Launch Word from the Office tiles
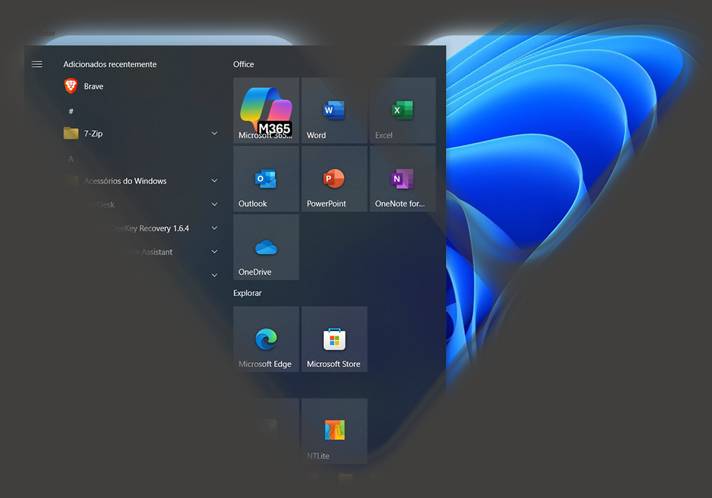Screen dimensions: 712x498 (334, 110)
